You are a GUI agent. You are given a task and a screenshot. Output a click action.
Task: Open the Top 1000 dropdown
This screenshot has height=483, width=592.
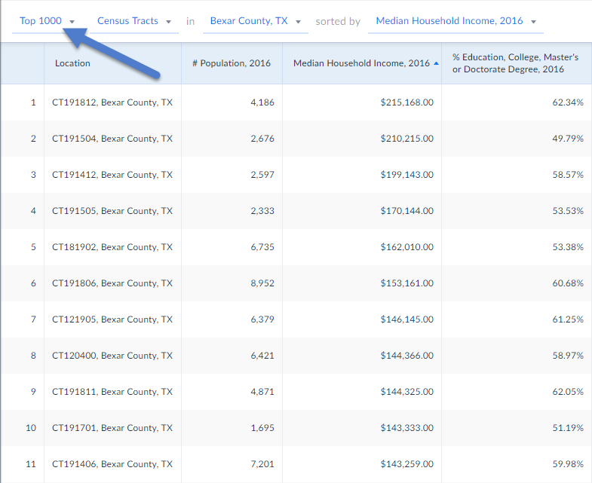(48, 21)
